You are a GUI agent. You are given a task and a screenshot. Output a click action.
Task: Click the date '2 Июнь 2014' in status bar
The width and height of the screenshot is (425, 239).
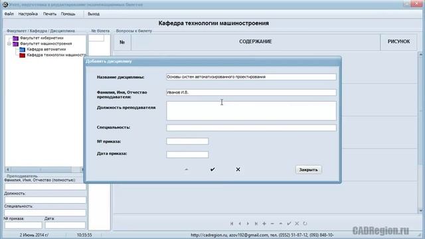tap(34, 235)
